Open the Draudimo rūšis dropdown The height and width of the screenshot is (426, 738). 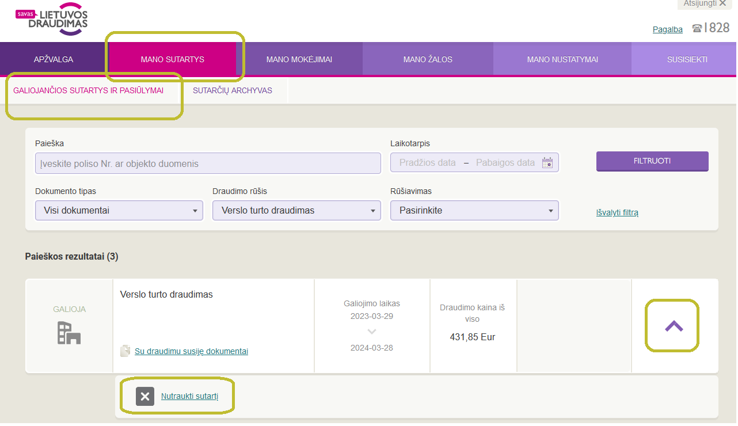(x=296, y=211)
